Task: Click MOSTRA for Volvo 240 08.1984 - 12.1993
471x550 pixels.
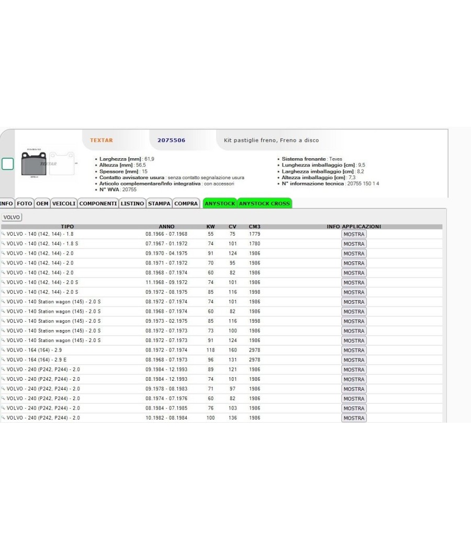Action: 354,379
